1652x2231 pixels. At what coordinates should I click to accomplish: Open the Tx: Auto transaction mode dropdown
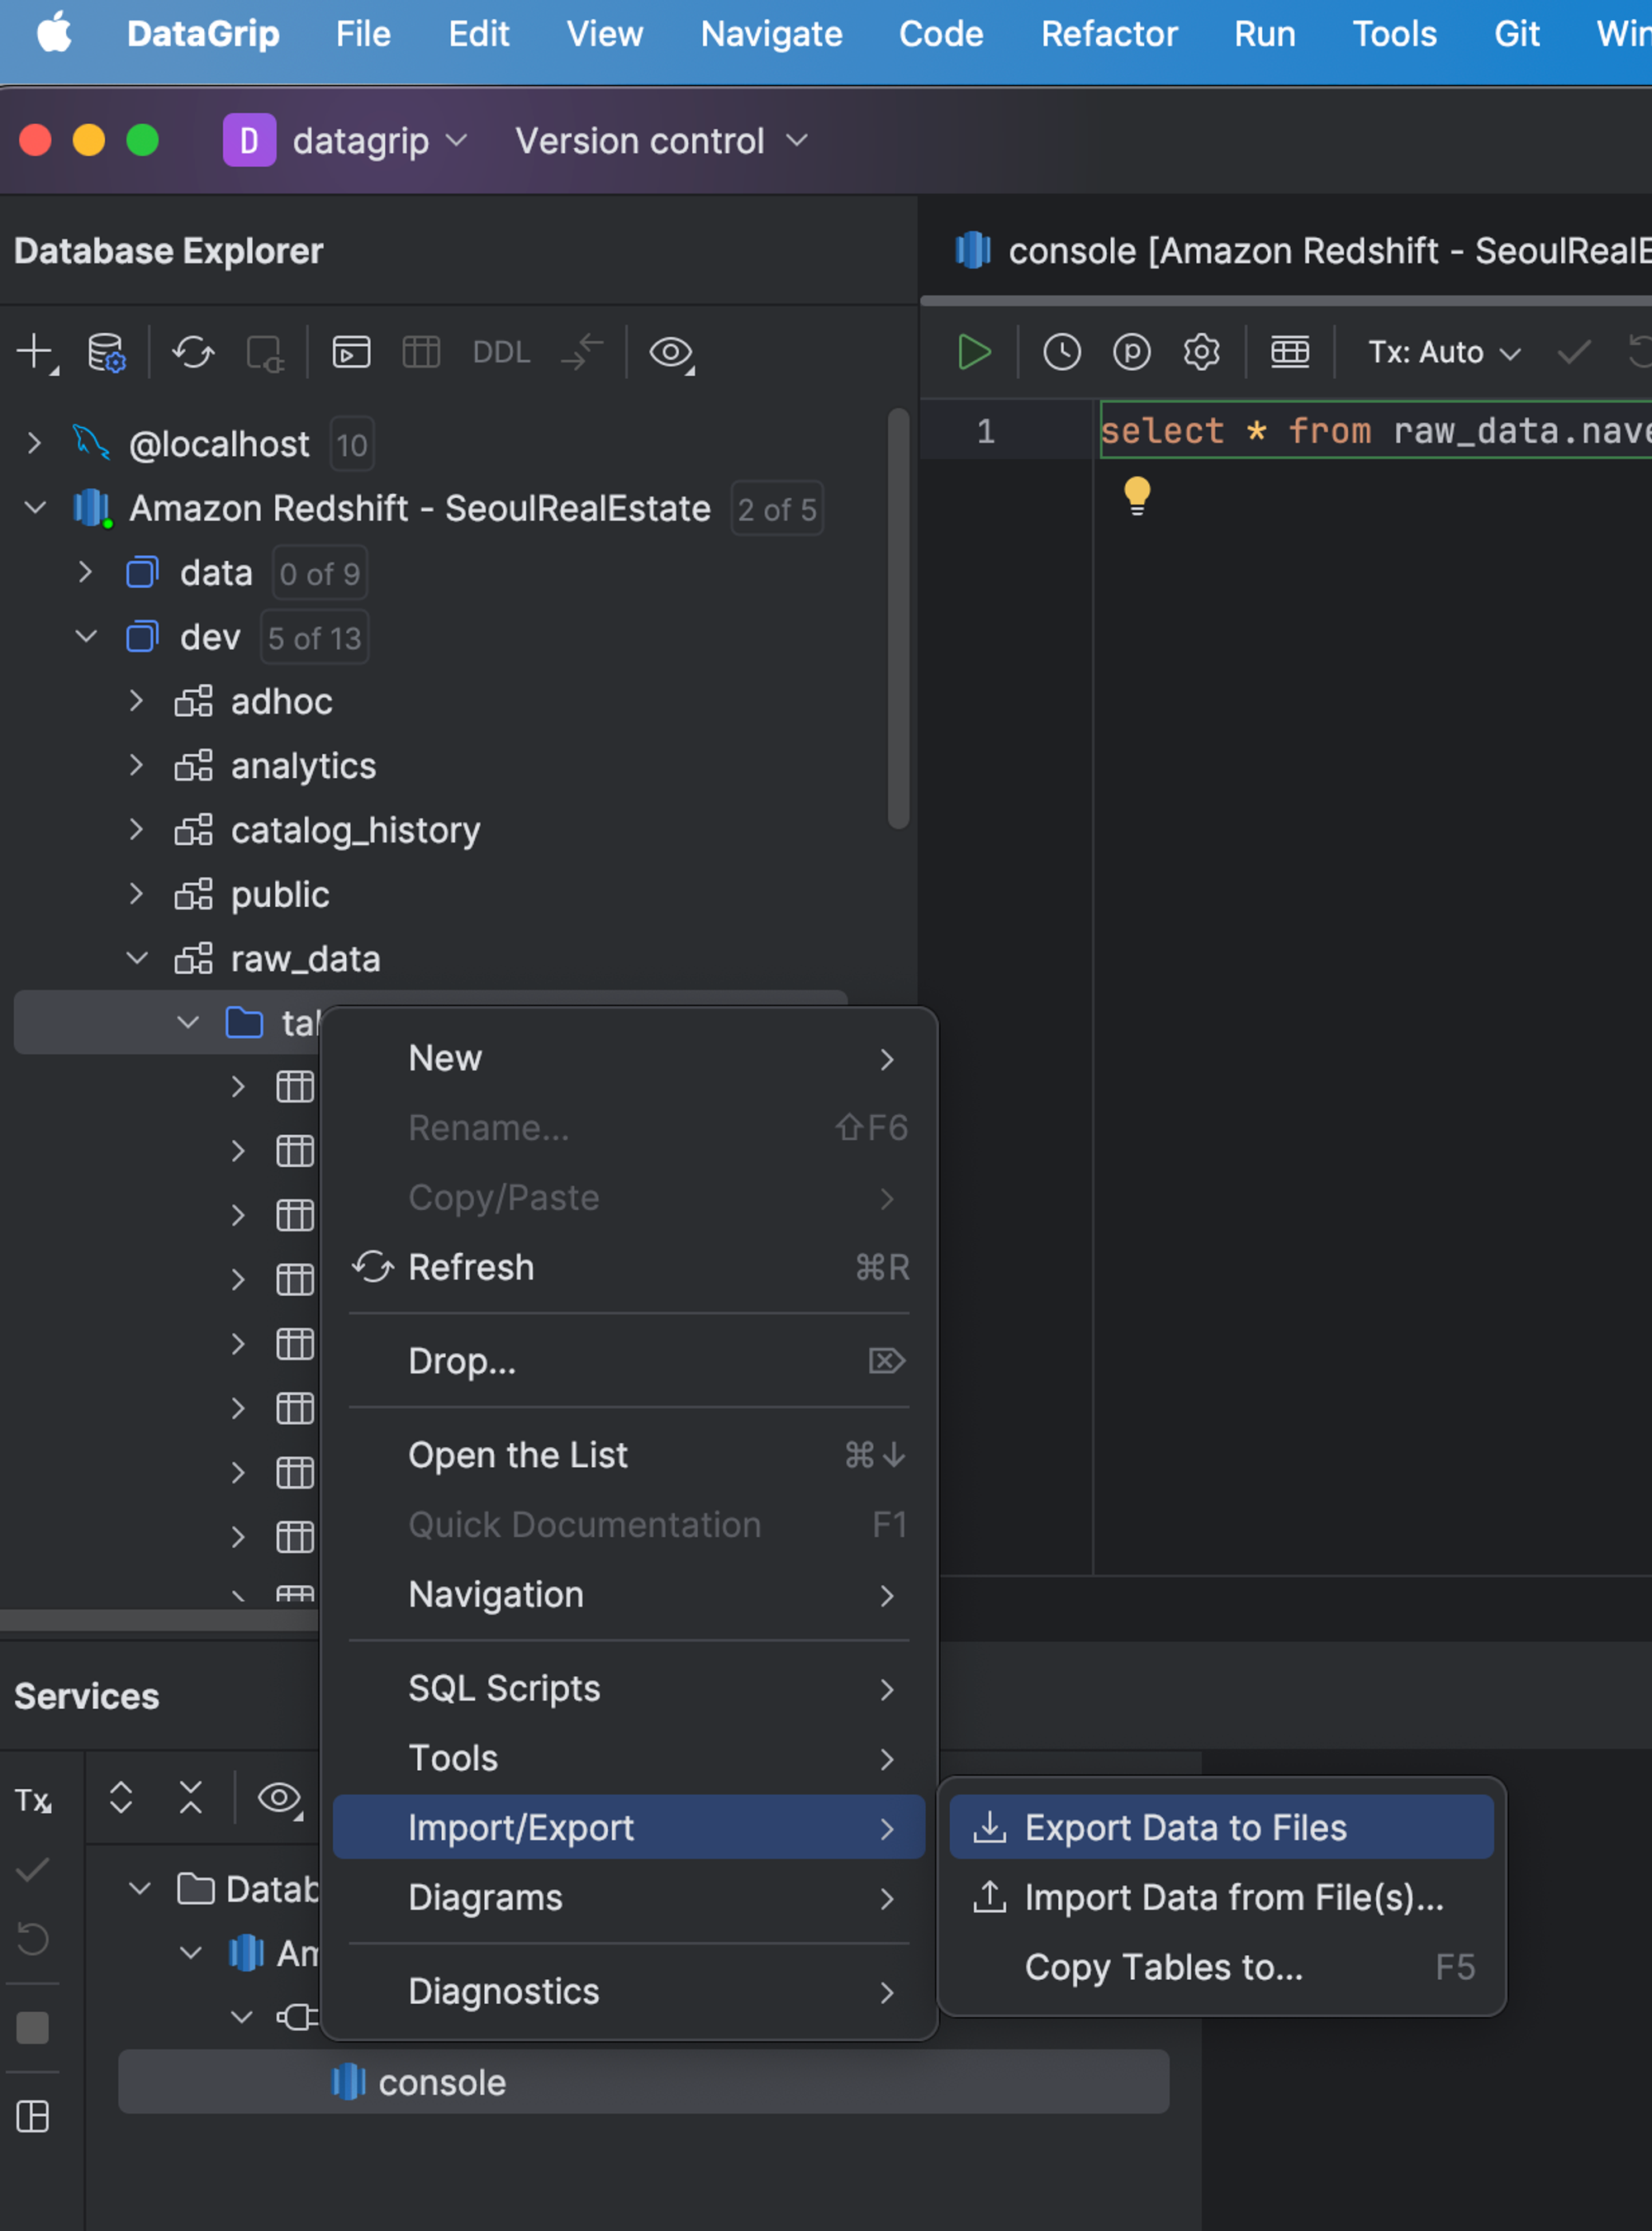click(x=1443, y=352)
